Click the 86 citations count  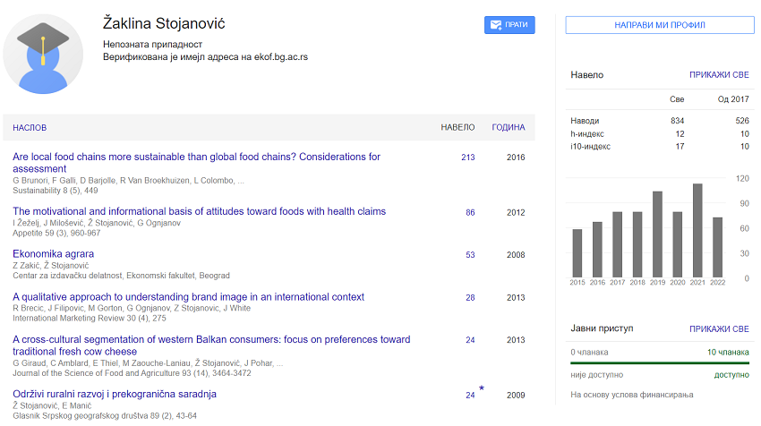tap(470, 213)
